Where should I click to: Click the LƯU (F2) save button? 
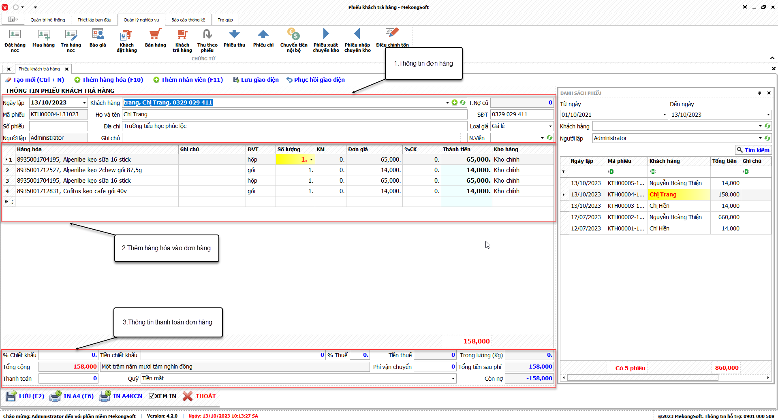[25, 396]
